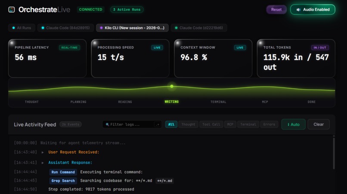Click "Step completed: 9817 tokens processed" line
The width and height of the screenshot is (347, 194).
pos(91,189)
